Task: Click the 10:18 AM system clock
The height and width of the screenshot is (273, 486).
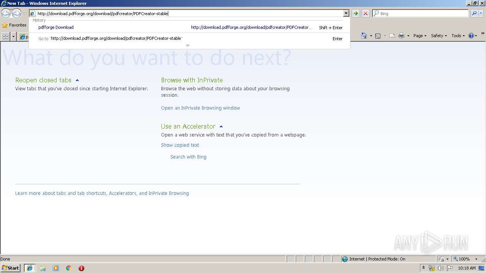Action: pyautogui.click(x=467, y=268)
